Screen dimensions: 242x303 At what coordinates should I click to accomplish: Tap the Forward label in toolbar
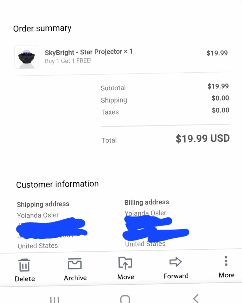coord(176,276)
